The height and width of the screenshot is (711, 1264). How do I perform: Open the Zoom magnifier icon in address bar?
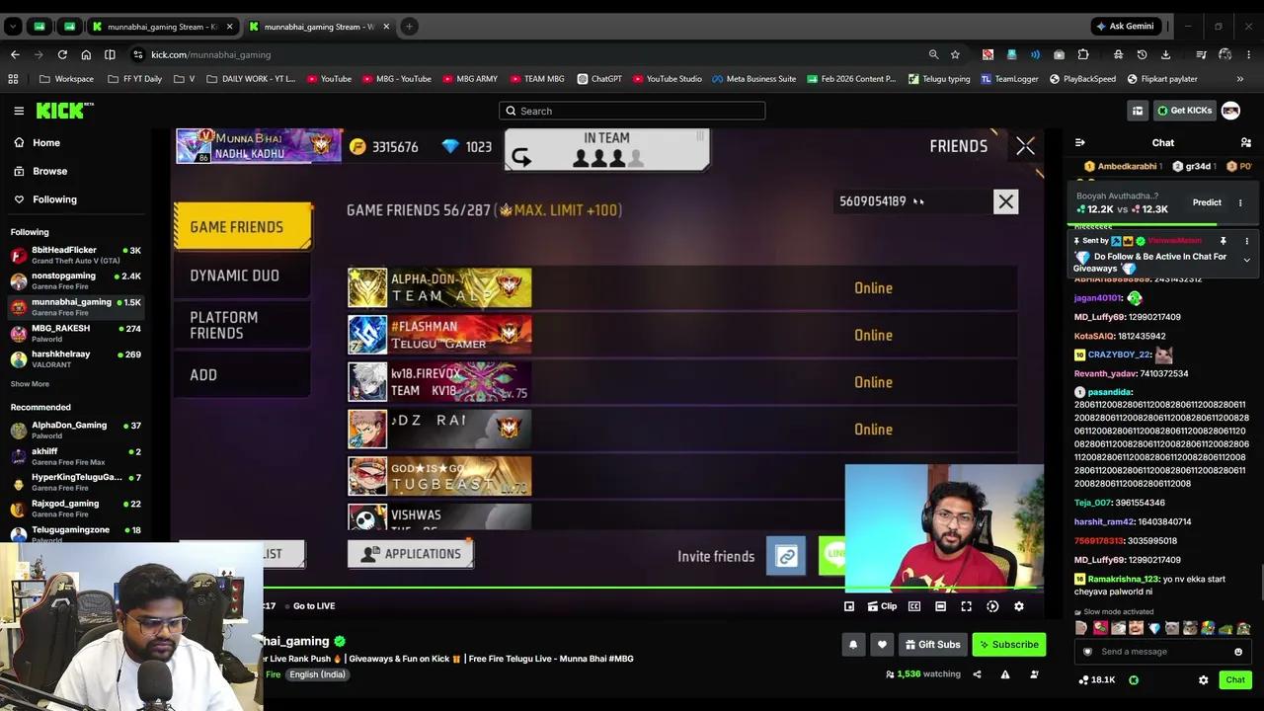tap(933, 54)
